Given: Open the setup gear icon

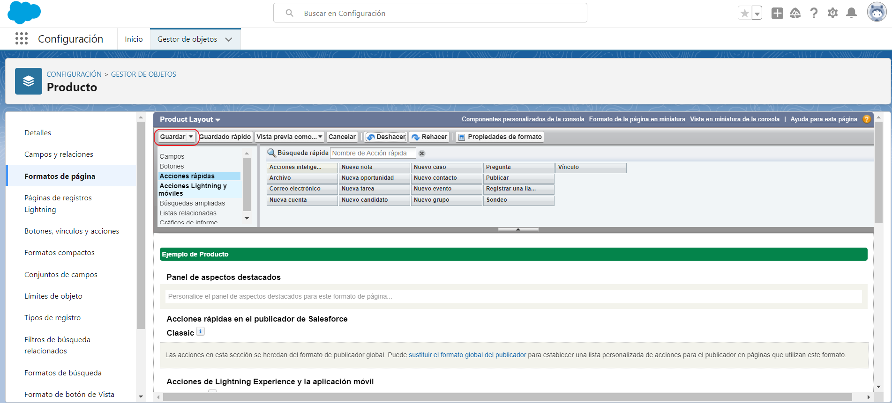Looking at the screenshot, I should [833, 13].
